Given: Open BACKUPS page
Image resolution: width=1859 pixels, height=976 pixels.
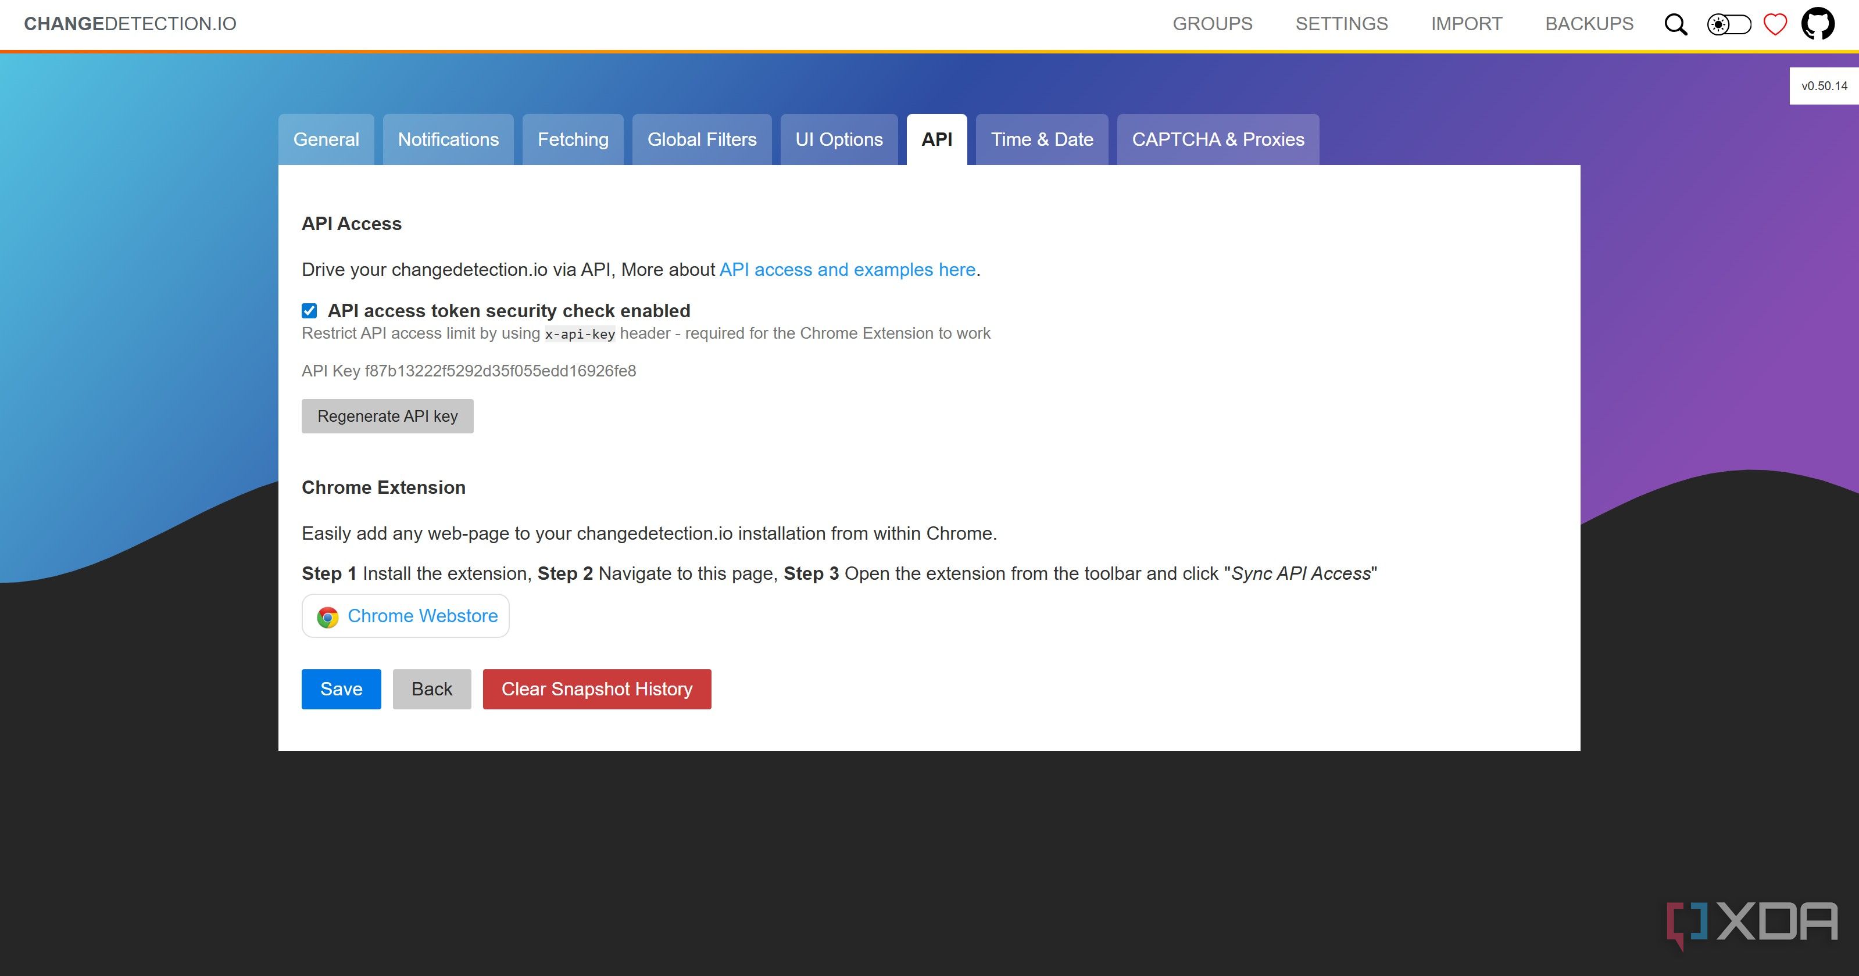Looking at the screenshot, I should (x=1589, y=24).
